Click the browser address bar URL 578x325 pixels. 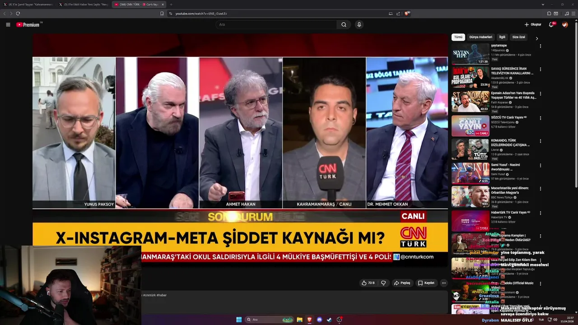point(201,14)
